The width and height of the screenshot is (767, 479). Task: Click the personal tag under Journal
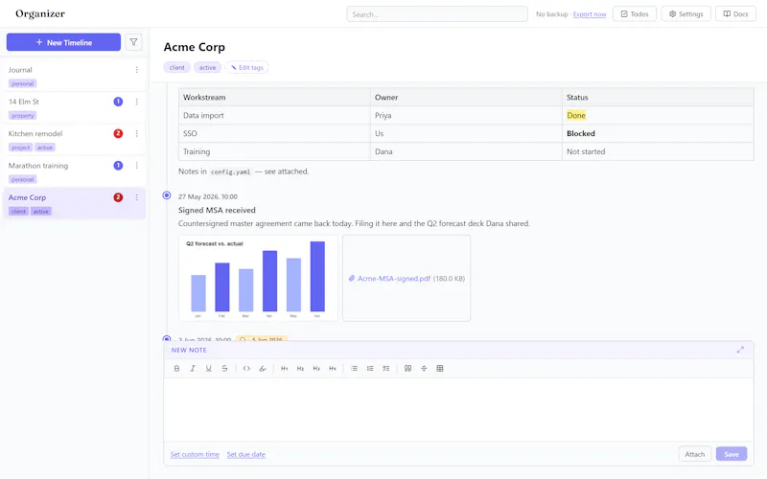pyautogui.click(x=22, y=83)
